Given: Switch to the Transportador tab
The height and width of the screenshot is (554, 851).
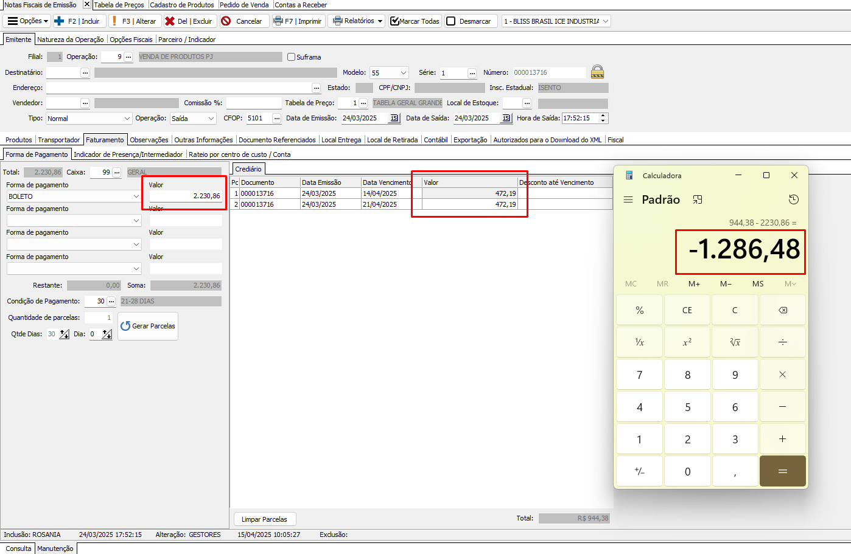Looking at the screenshot, I should 59,140.
